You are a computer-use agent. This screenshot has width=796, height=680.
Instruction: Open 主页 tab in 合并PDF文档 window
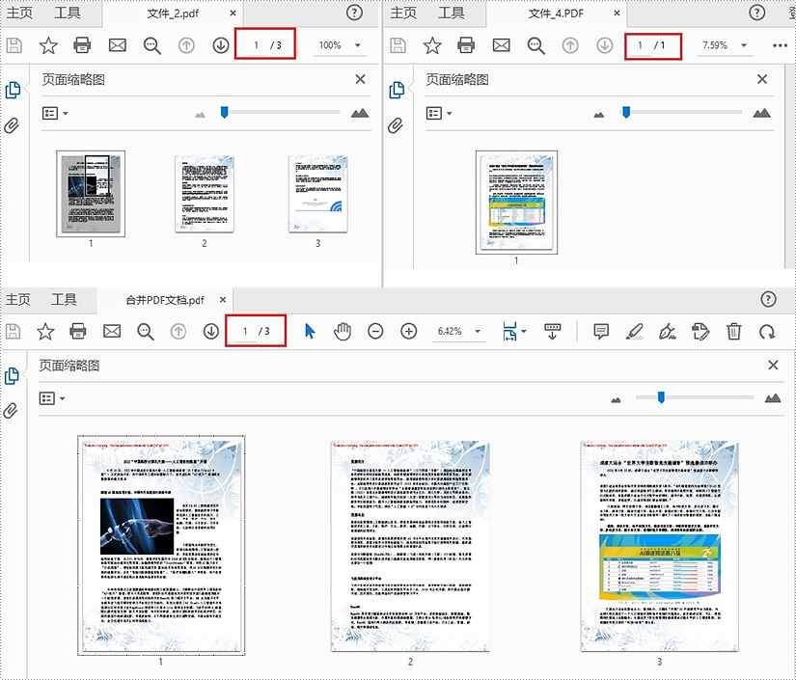18,299
